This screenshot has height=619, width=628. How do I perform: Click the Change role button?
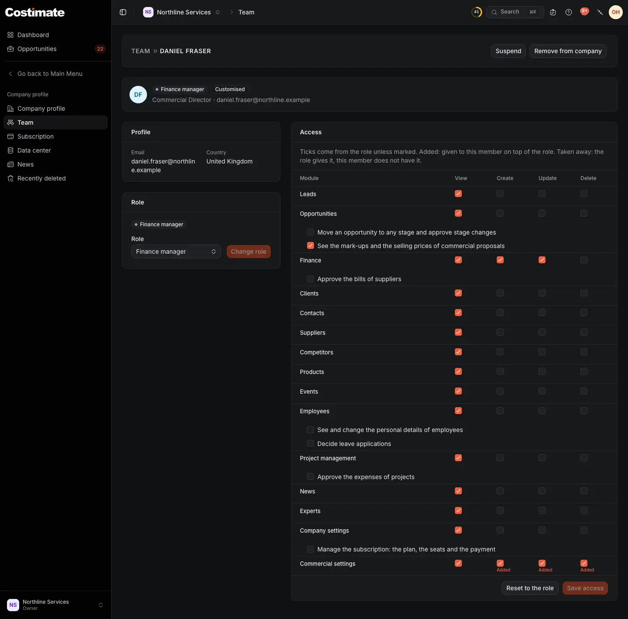point(249,252)
